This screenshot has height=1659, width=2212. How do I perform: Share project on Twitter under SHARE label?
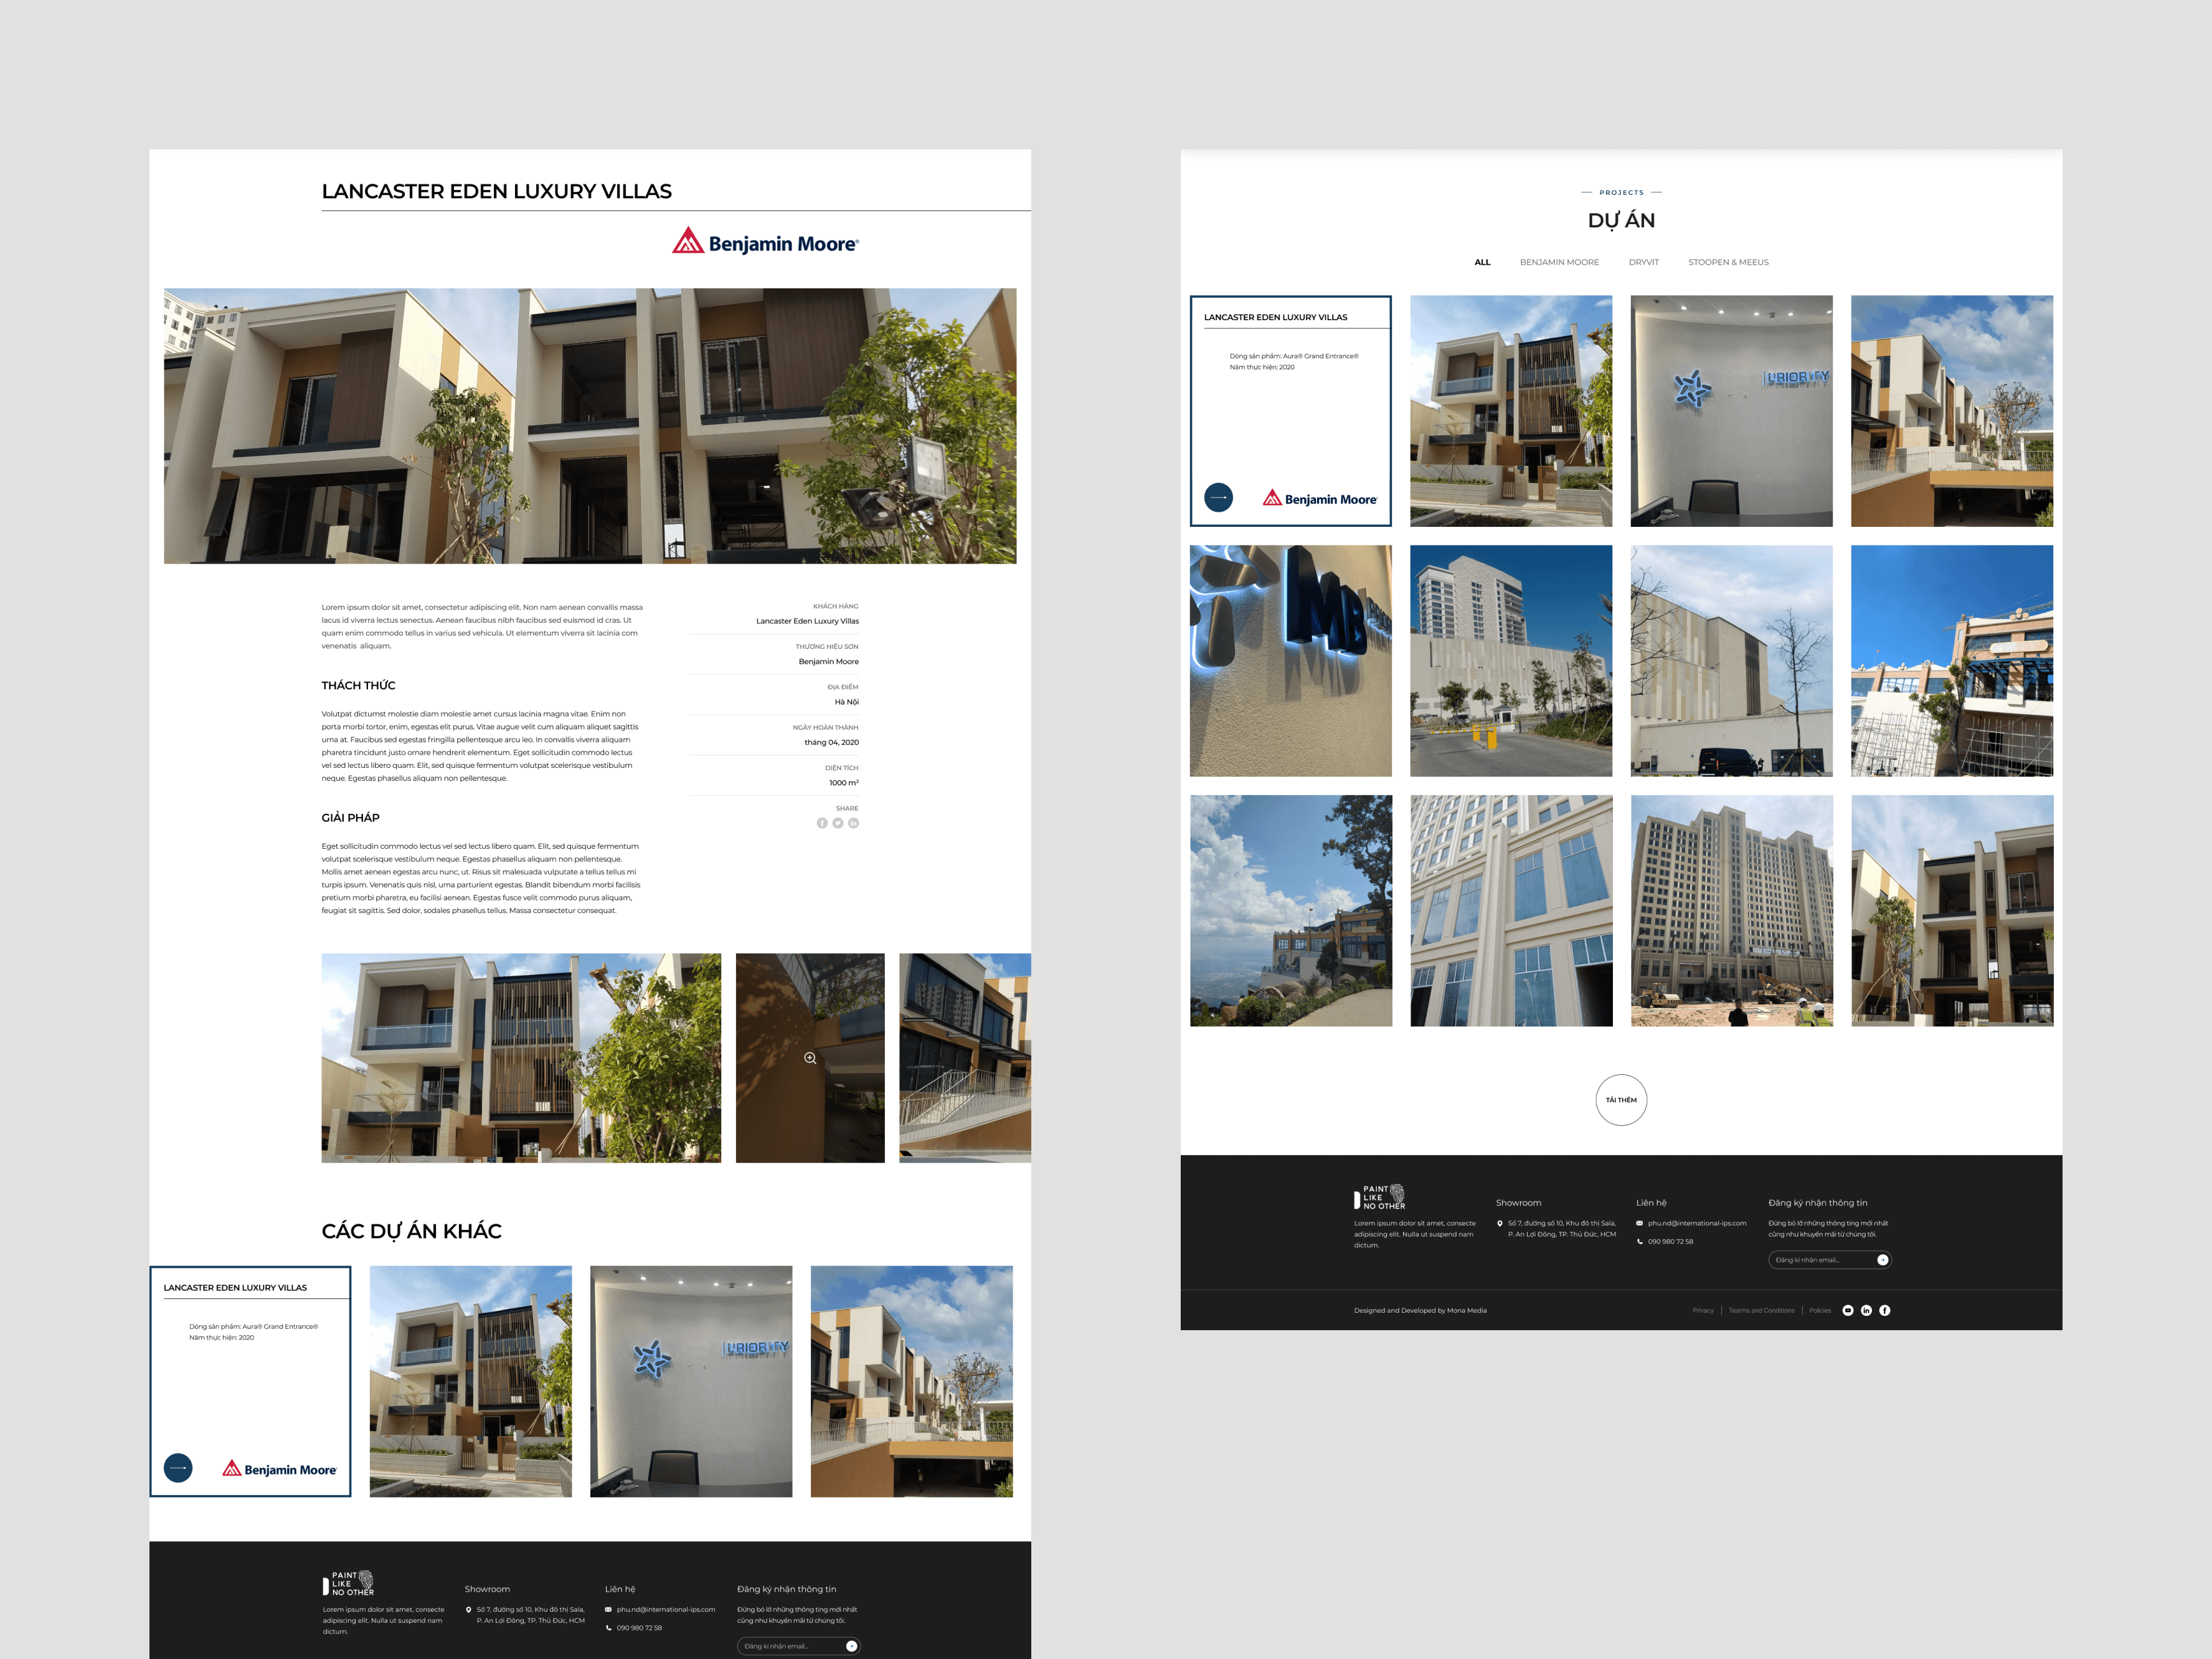(x=838, y=823)
